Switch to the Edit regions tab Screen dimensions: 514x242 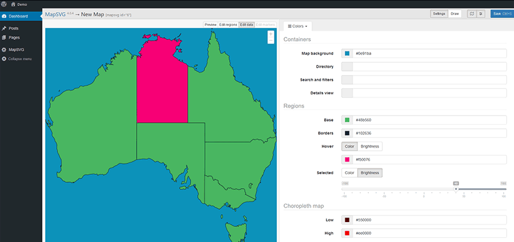click(x=228, y=25)
